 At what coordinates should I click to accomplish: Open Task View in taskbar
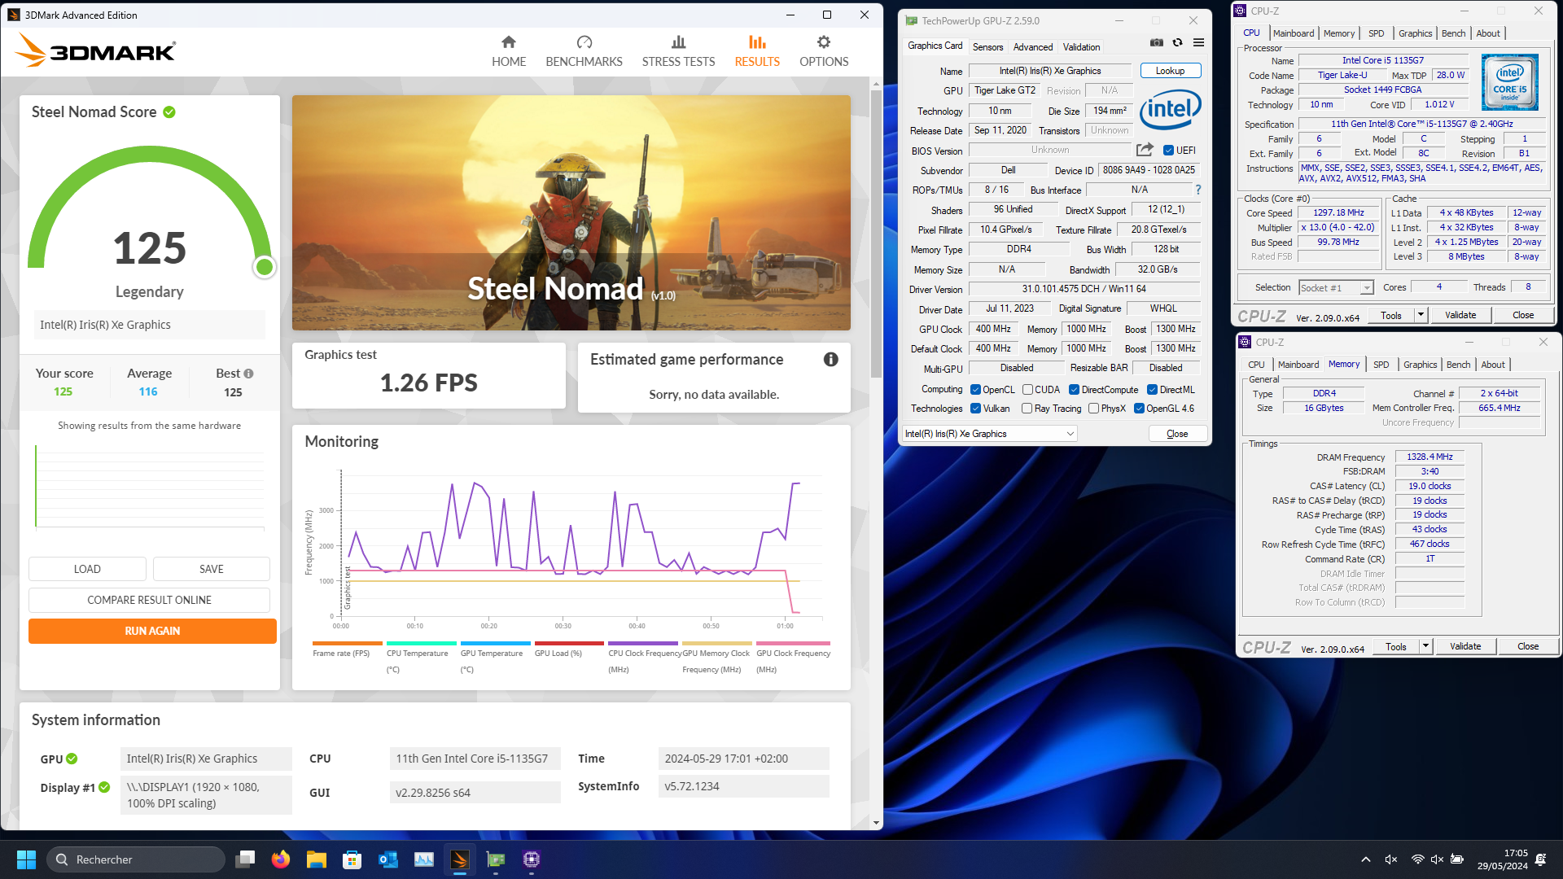coord(245,859)
